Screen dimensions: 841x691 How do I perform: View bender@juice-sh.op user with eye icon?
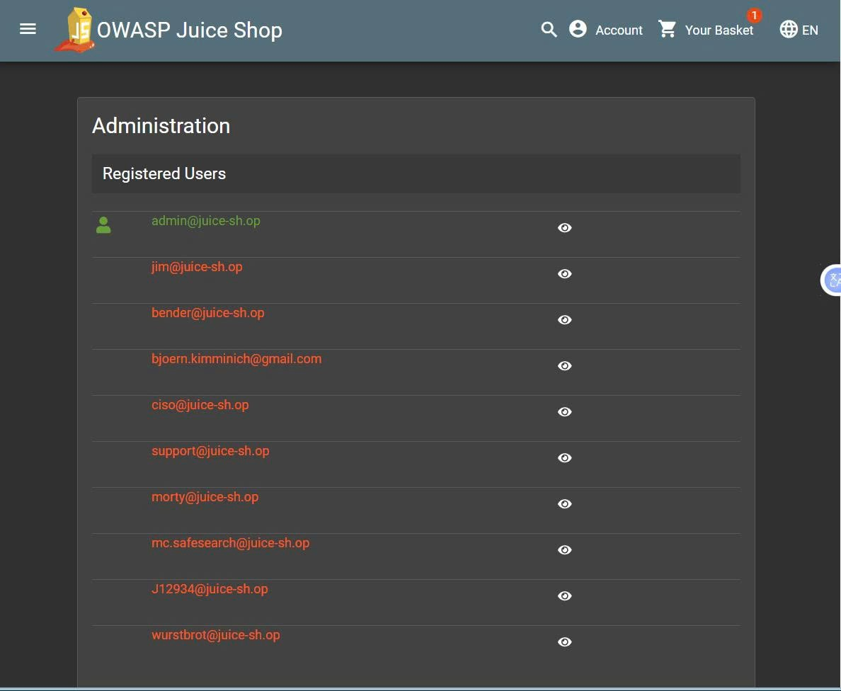tap(564, 320)
